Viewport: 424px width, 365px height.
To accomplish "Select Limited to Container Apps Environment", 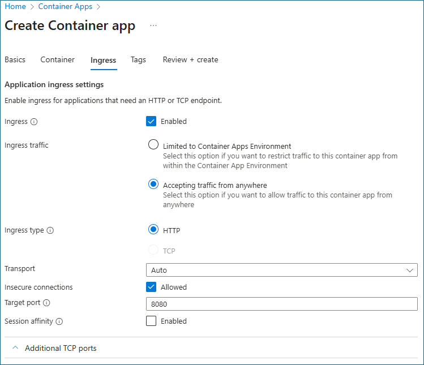I will point(153,144).
